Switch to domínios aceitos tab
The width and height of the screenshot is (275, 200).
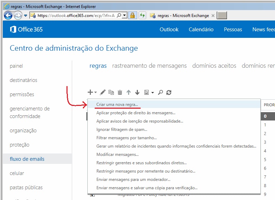tap(214, 66)
